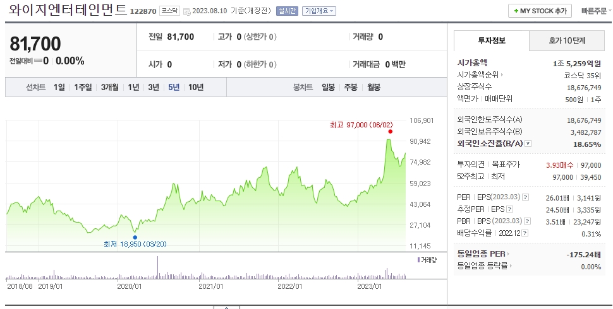Click the clock icon beside the date
This screenshot has width=613, height=309.
point(187,11)
